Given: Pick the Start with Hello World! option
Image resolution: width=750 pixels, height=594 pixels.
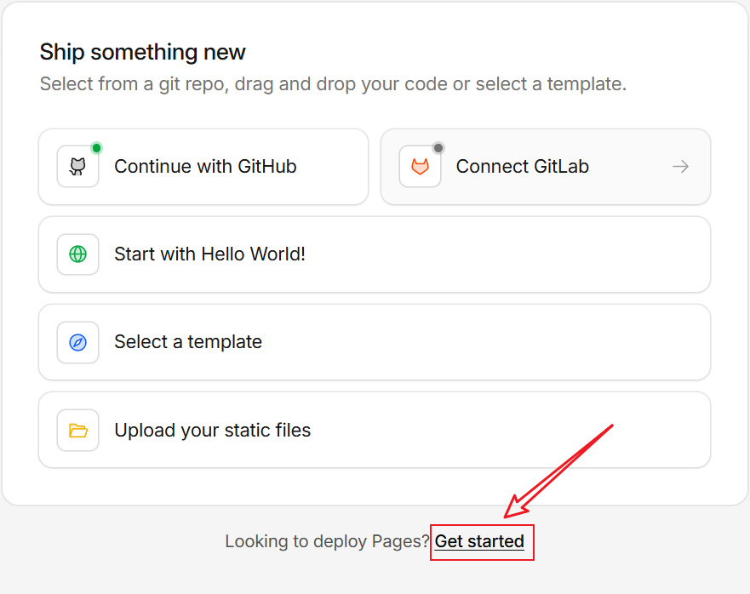Looking at the screenshot, I should [209, 254].
